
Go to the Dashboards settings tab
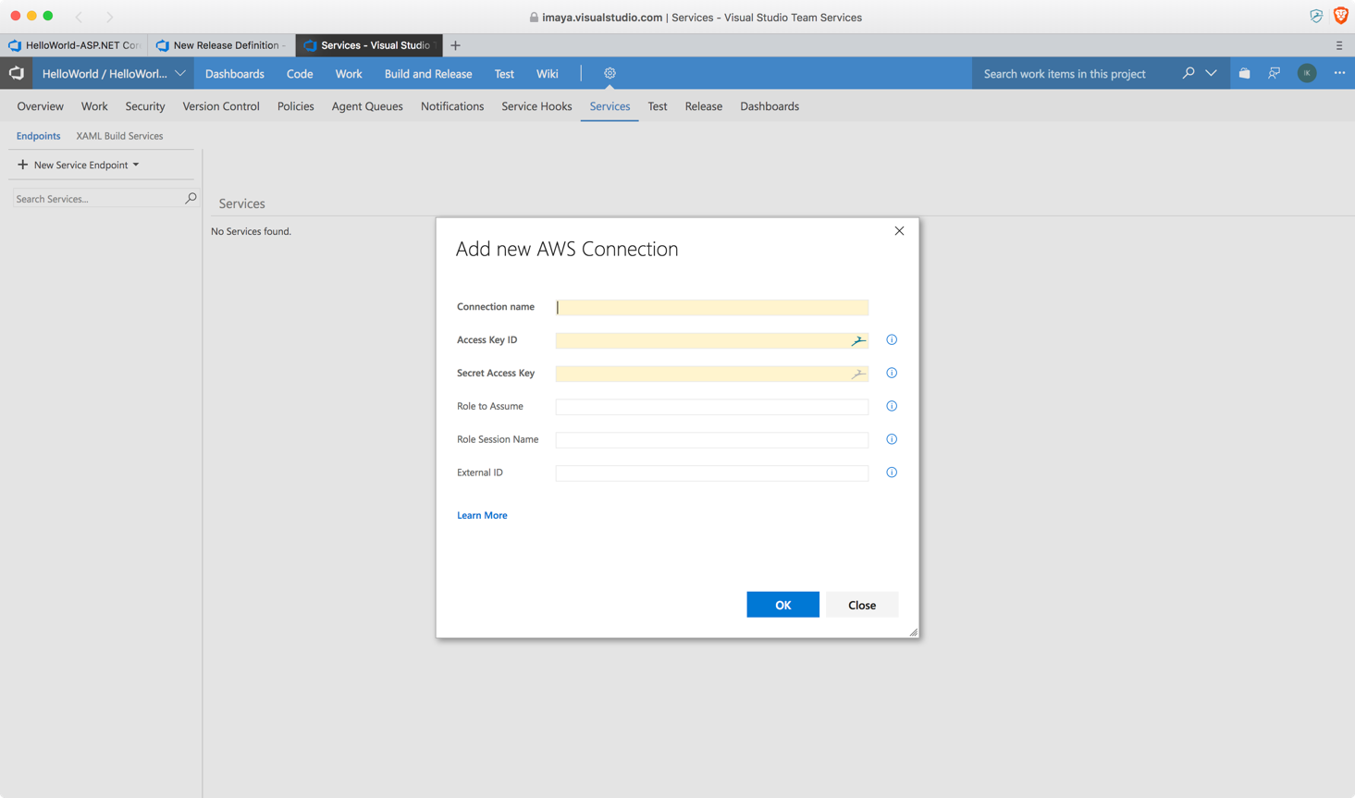[x=770, y=106]
